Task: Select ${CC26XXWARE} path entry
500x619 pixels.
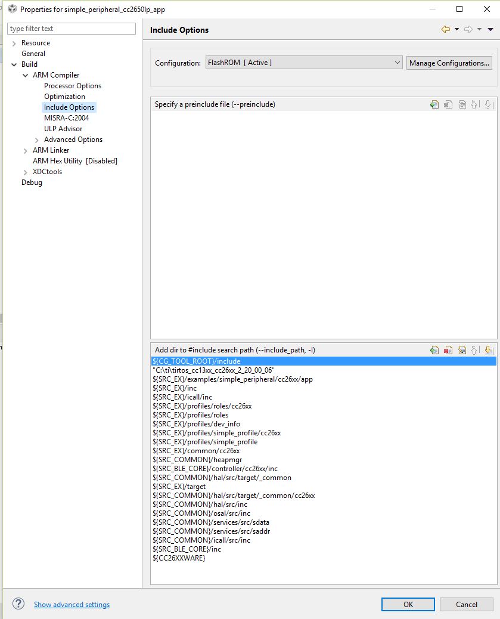Action: click(179, 558)
